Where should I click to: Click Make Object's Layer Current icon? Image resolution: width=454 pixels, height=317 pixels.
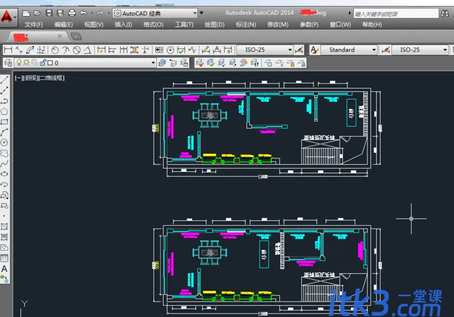click(162, 63)
